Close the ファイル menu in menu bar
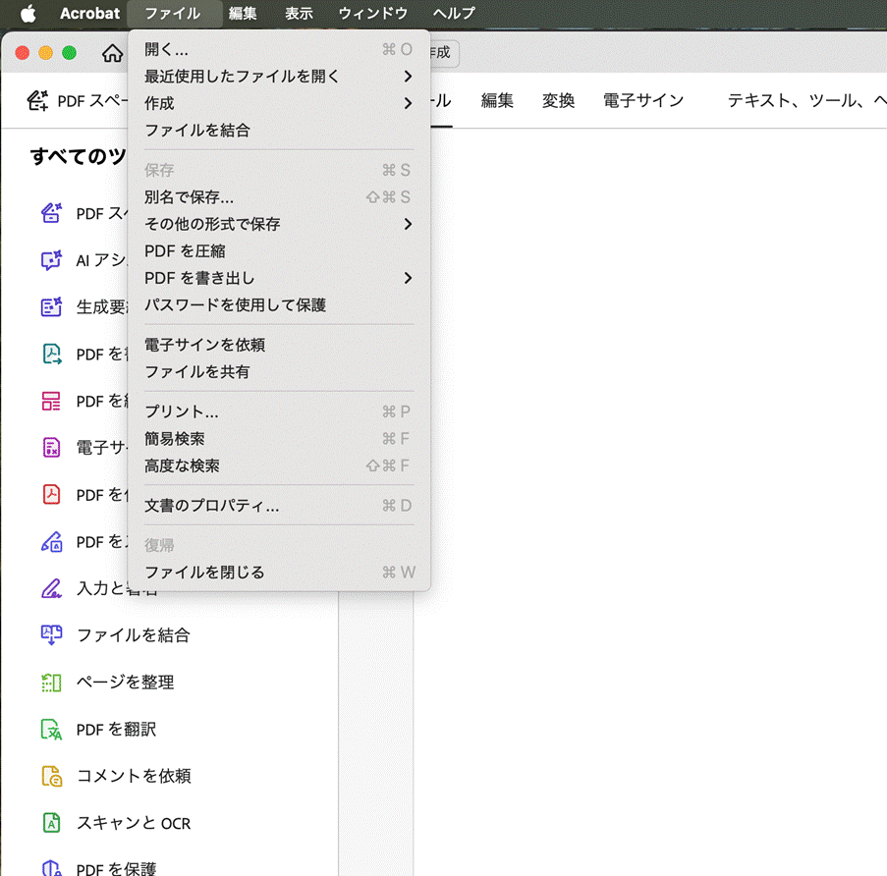The image size is (887, 876). click(x=173, y=13)
